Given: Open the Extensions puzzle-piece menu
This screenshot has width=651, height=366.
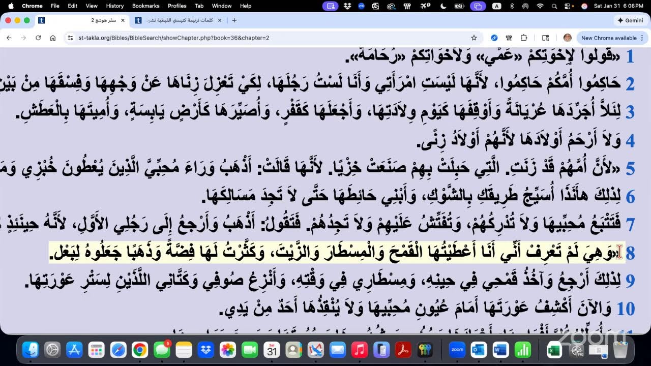Looking at the screenshot, I should [x=524, y=38].
